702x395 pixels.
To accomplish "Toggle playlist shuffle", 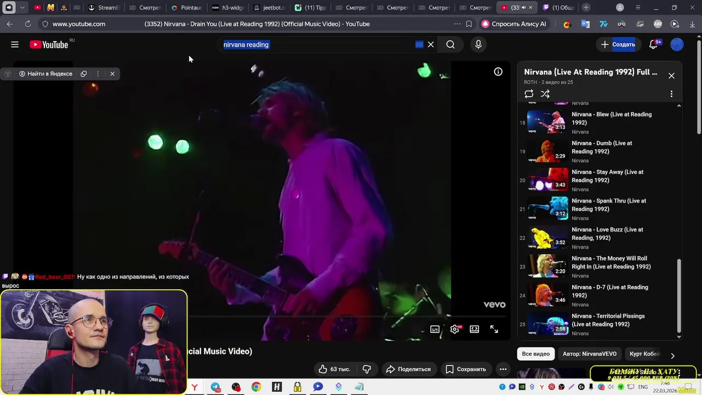I will (x=545, y=94).
